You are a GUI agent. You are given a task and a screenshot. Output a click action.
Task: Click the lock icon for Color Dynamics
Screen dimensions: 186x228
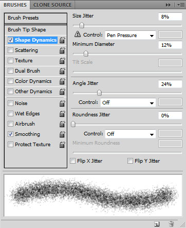[x=62, y=81]
